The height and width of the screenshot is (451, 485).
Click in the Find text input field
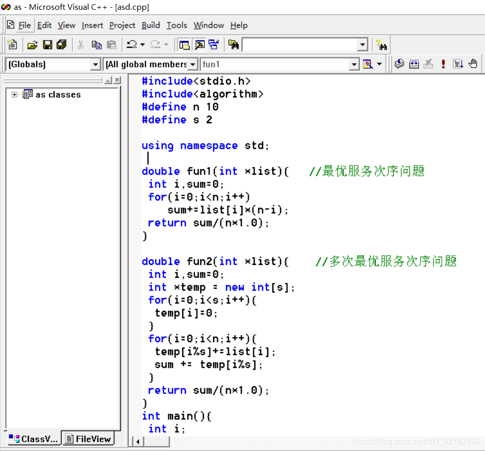point(300,45)
